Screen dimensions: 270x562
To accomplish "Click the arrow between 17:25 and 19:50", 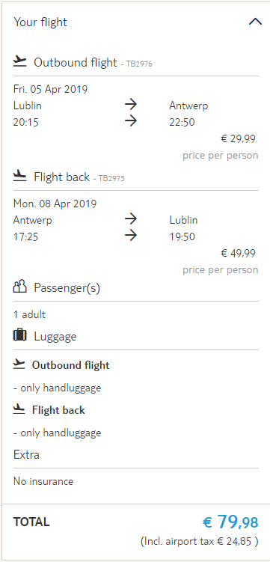I will pos(131,236).
